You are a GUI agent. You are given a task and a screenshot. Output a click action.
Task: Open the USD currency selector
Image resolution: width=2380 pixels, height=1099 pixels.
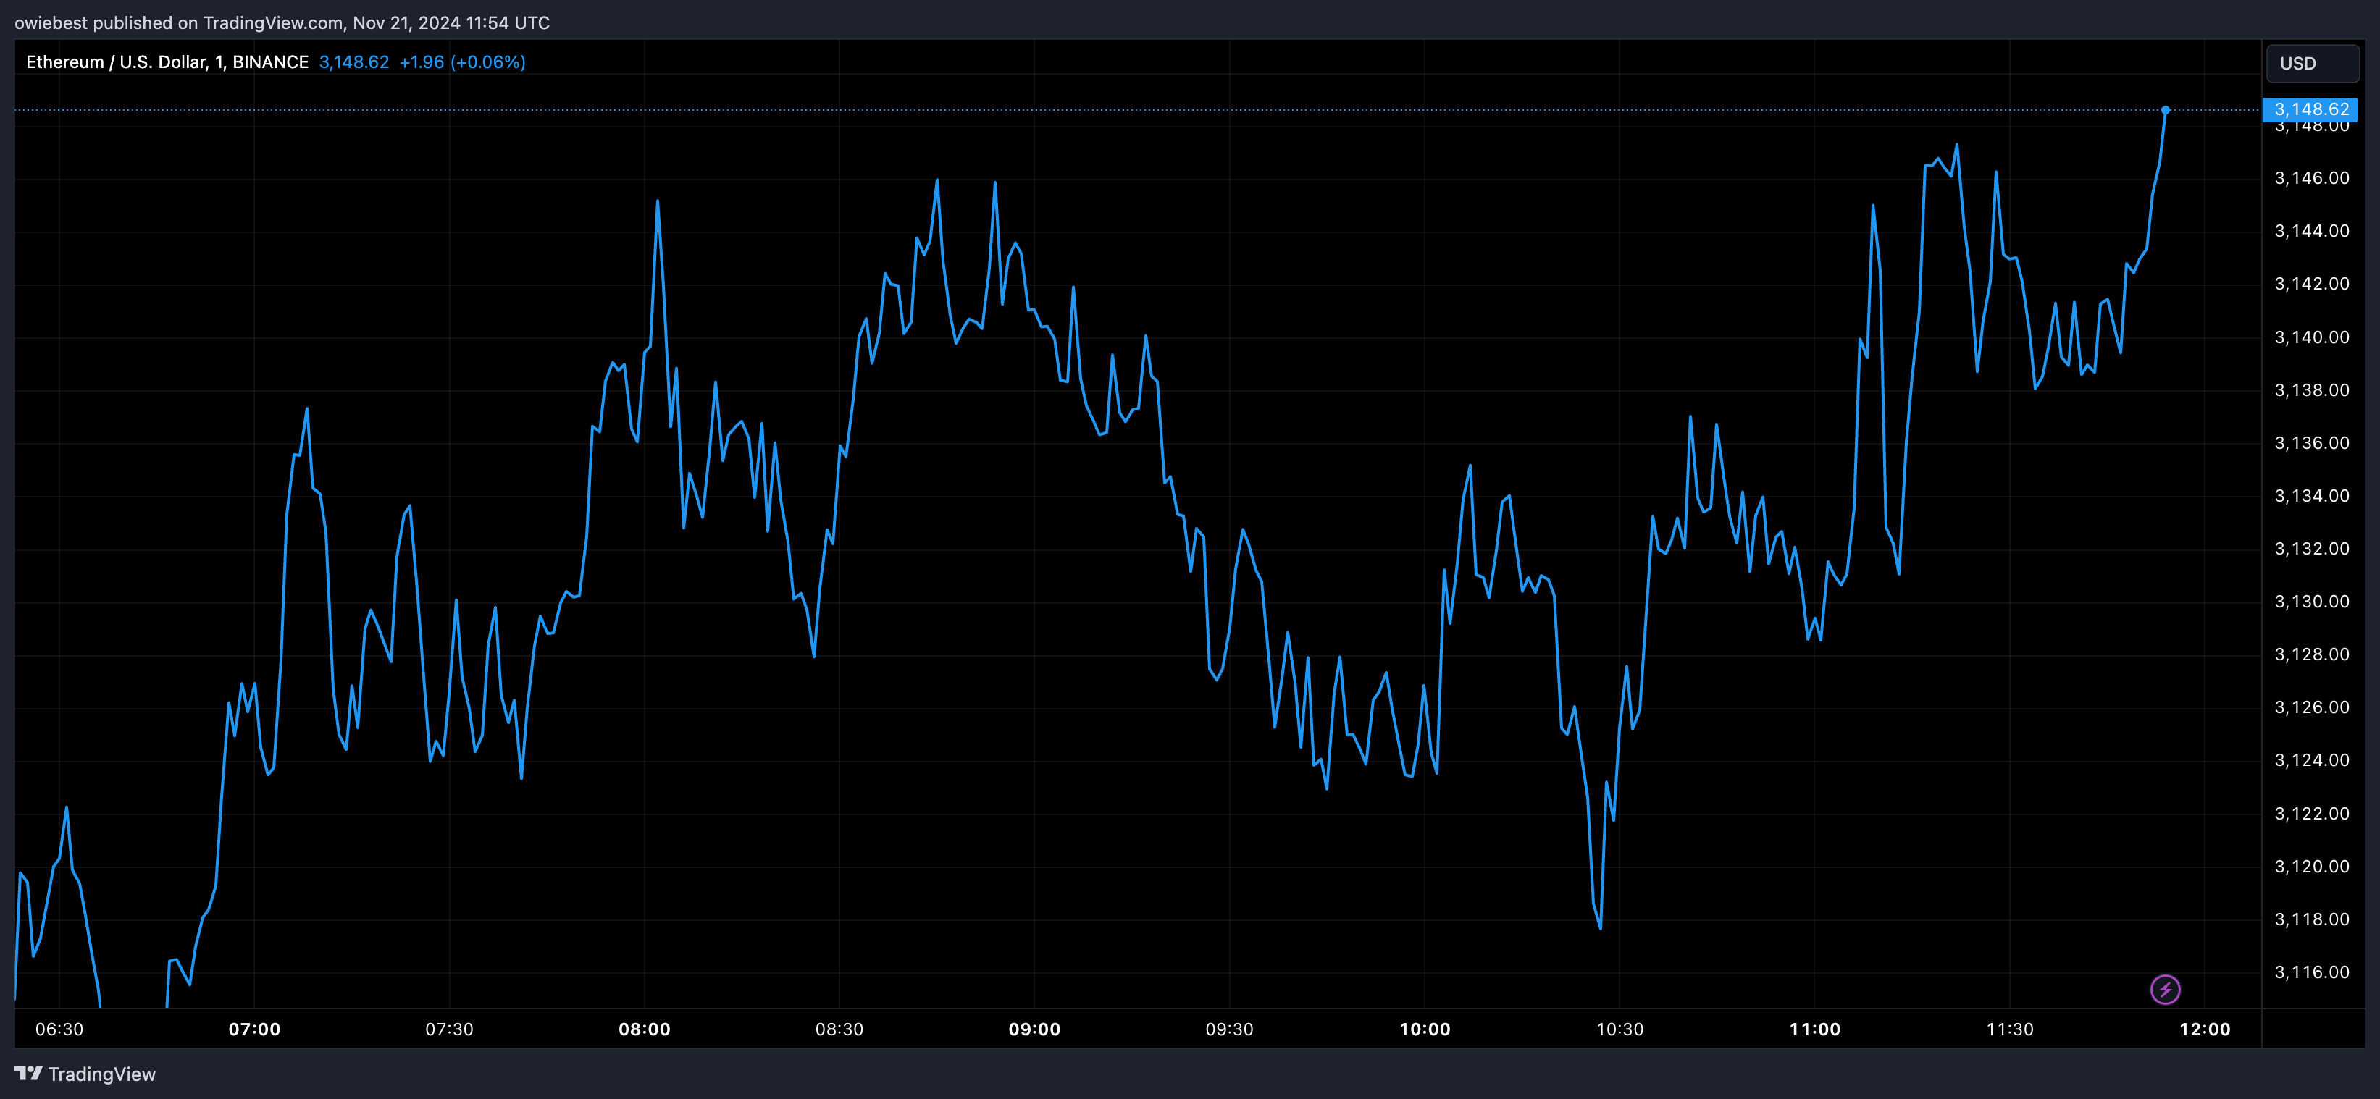pyautogui.click(x=2313, y=64)
